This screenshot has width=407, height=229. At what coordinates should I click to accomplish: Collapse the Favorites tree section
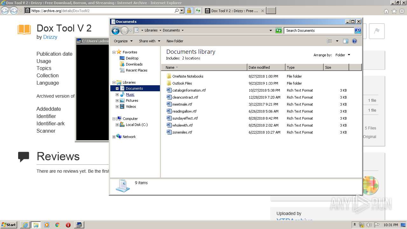[114, 52]
